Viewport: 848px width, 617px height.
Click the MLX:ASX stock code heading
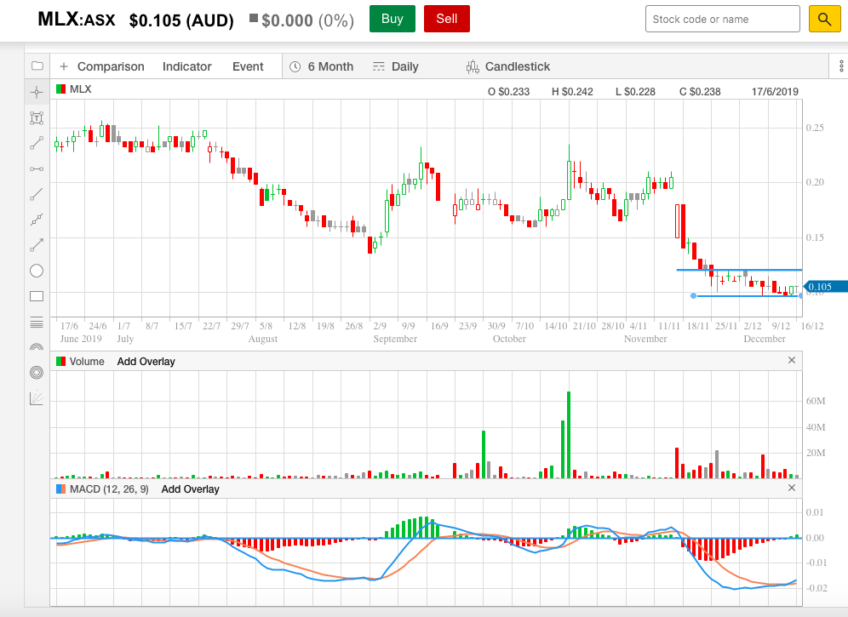pos(77,20)
